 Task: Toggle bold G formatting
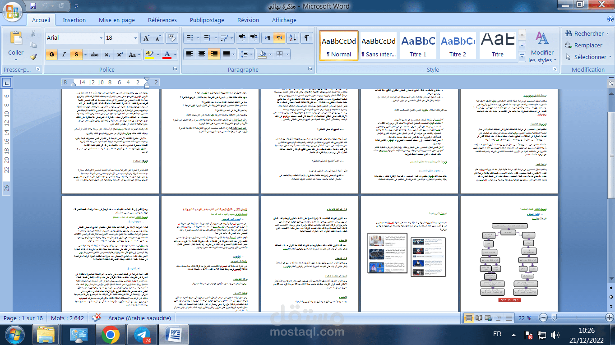[x=51, y=55]
